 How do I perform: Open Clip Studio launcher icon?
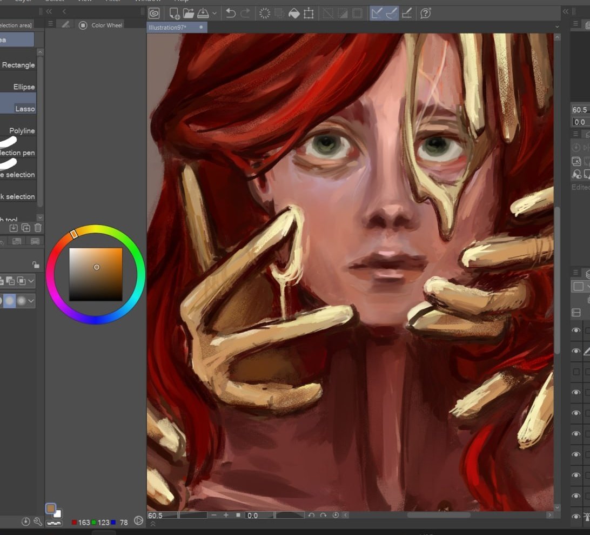click(154, 14)
